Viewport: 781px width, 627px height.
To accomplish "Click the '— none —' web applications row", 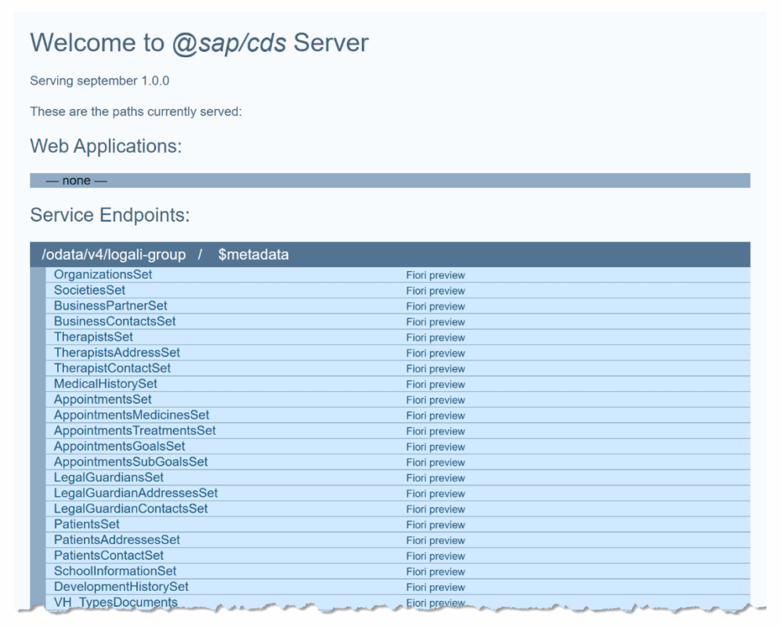I will tap(390, 180).
